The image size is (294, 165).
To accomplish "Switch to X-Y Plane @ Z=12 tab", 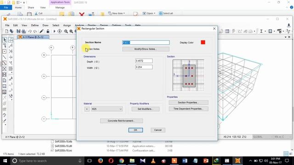I will (33, 37).
